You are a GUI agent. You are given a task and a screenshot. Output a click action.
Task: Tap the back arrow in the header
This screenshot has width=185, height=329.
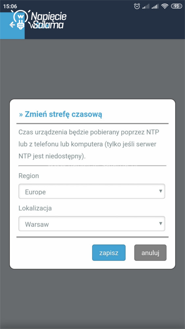(12, 25)
